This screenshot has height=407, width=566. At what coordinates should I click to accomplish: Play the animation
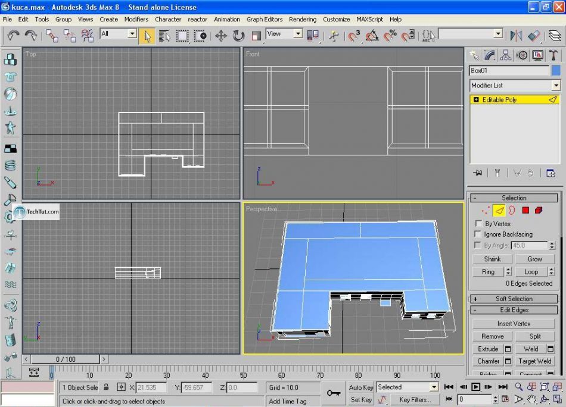(476, 387)
